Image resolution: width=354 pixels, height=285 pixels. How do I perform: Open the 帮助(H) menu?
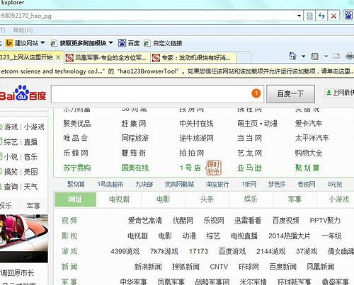(x=23, y=30)
